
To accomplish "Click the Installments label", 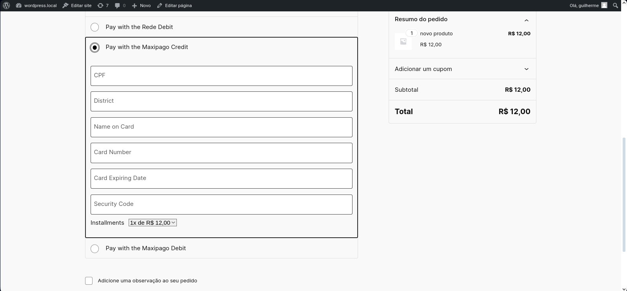I will 107,223.
